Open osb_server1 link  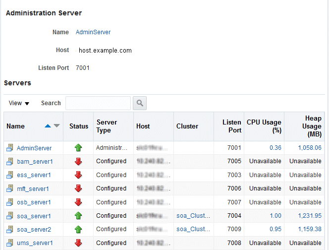(x=34, y=202)
